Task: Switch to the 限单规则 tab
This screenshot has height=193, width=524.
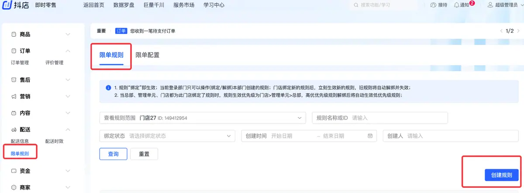Action: (111, 55)
